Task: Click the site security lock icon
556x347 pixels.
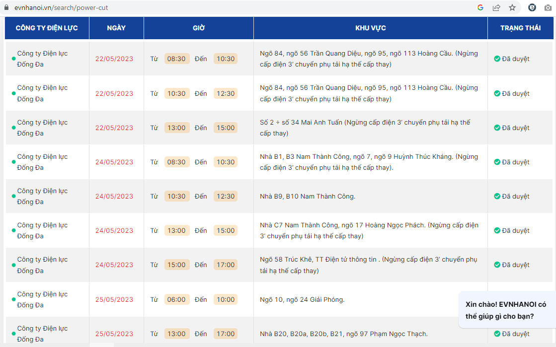Action: [x=6, y=7]
